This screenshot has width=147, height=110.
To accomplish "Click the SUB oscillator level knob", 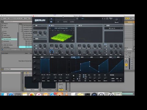I will click(x=45, y=32).
